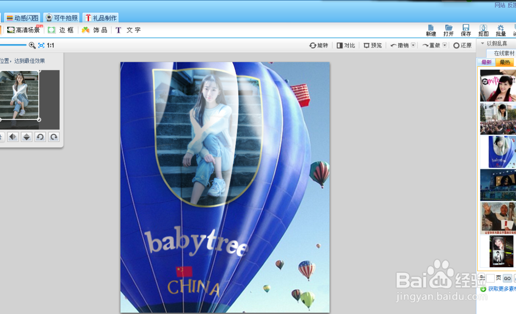Switch to the 最热 tab
516x314 pixels.
(x=505, y=62)
